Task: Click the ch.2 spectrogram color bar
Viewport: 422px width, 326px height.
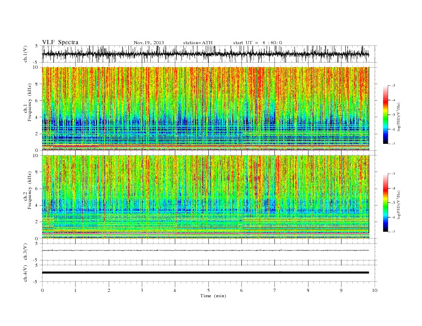Action: [385, 202]
